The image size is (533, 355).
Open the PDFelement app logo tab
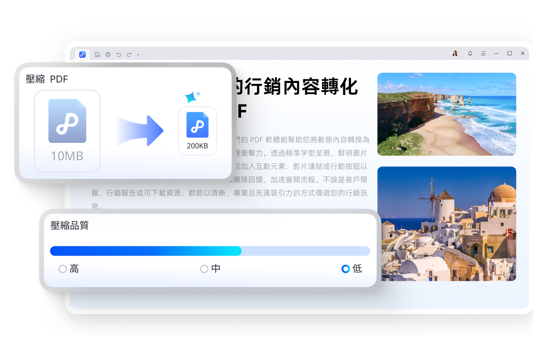[x=82, y=54]
